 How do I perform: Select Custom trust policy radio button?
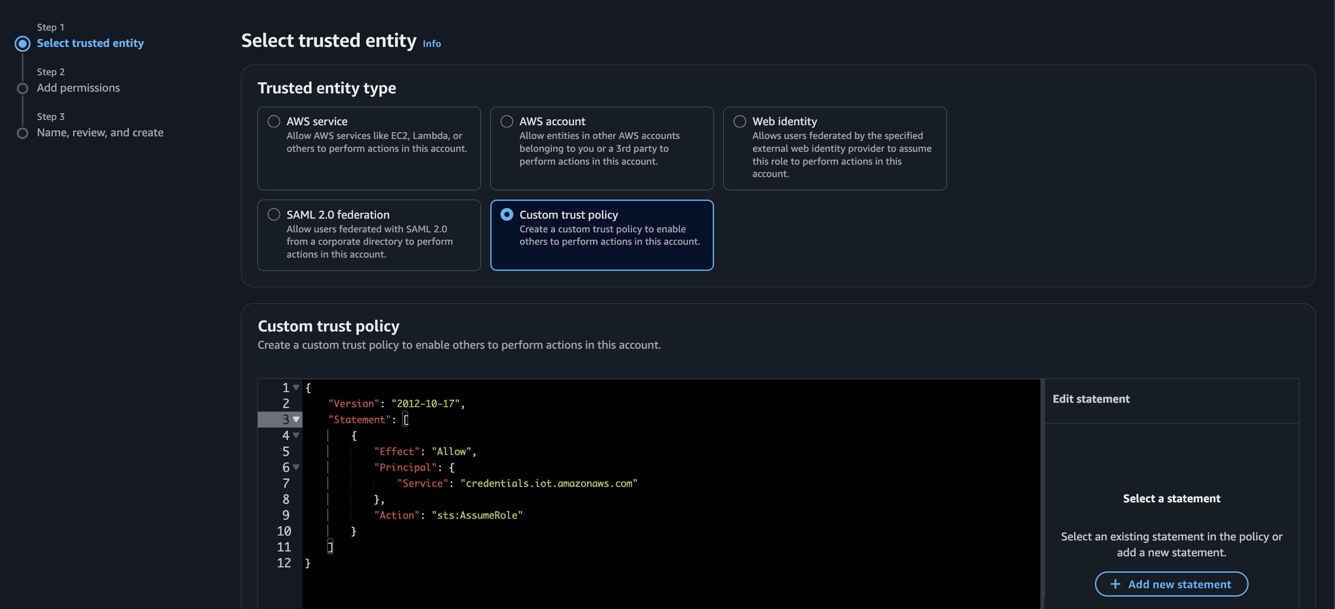click(x=506, y=214)
